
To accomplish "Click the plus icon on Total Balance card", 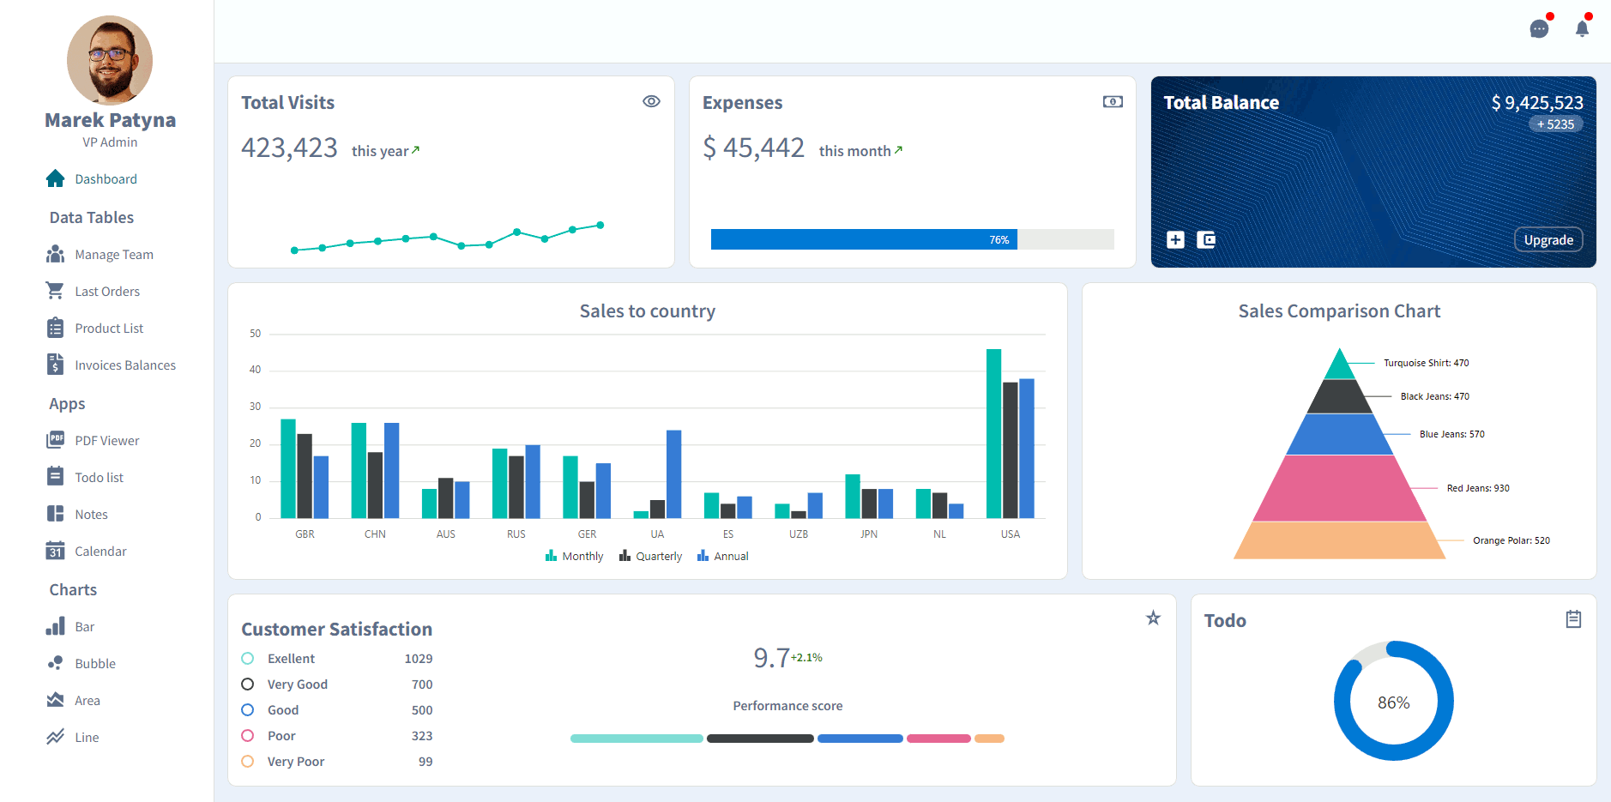I will tap(1175, 239).
